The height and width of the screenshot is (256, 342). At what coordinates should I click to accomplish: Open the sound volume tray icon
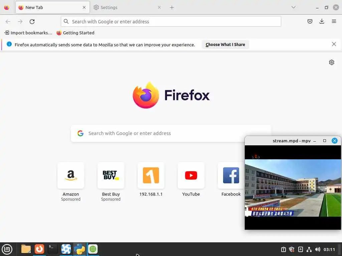(318, 249)
